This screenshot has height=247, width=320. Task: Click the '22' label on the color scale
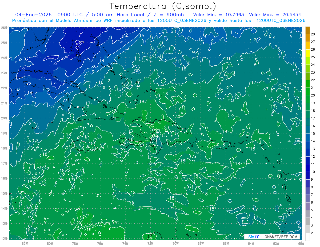click(x=313, y=80)
